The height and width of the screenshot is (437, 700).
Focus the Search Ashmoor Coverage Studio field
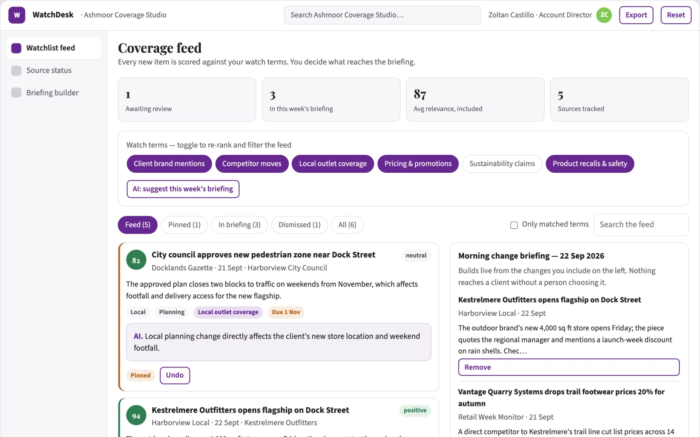tap(382, 15)
